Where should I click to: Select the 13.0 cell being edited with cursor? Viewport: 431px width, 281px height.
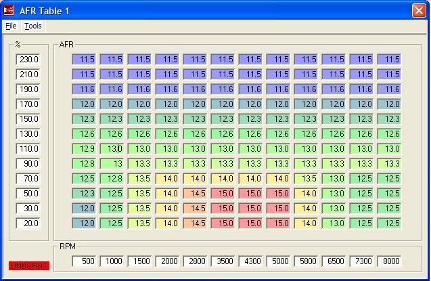click(x=112, y=149)
